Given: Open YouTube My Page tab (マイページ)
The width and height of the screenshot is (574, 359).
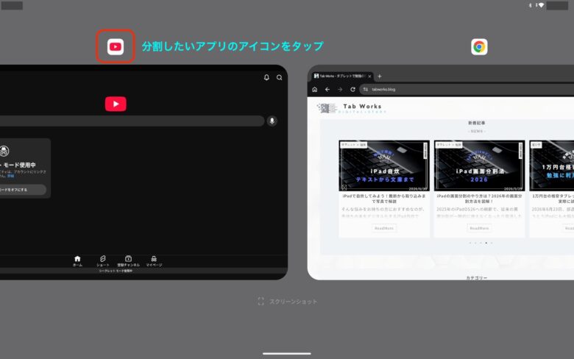Looking at the screenshot, I should (154, 261).
